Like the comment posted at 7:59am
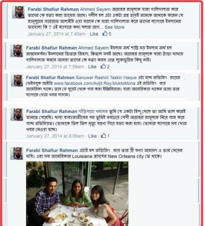Image resolution: width=205 pixels, height=226 pixels. click(x=92, y=67)
